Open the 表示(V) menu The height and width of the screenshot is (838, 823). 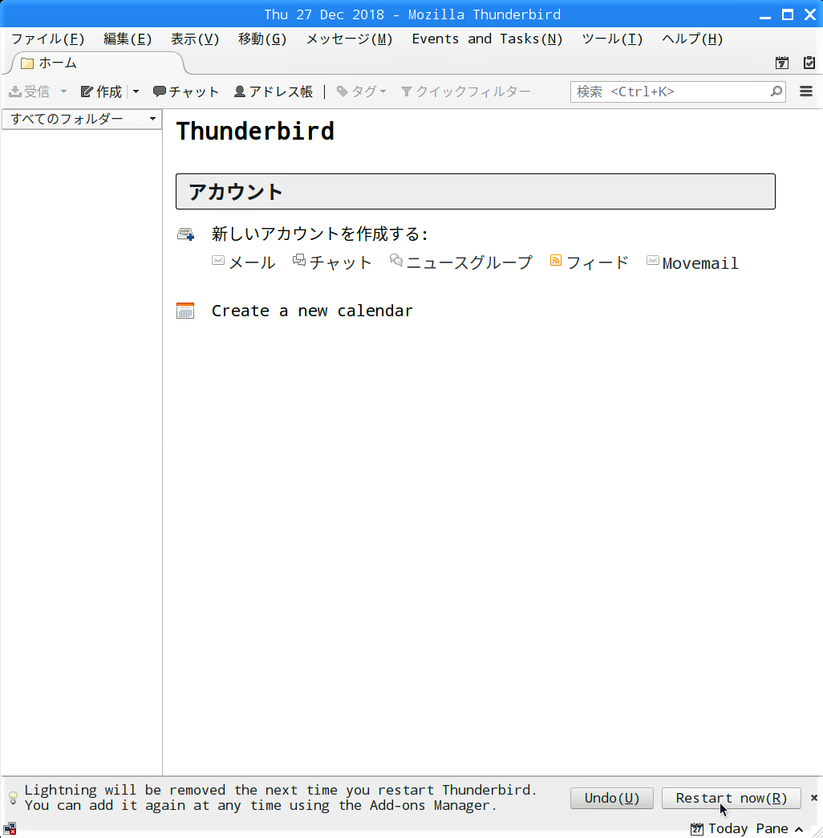pos(195,39)
